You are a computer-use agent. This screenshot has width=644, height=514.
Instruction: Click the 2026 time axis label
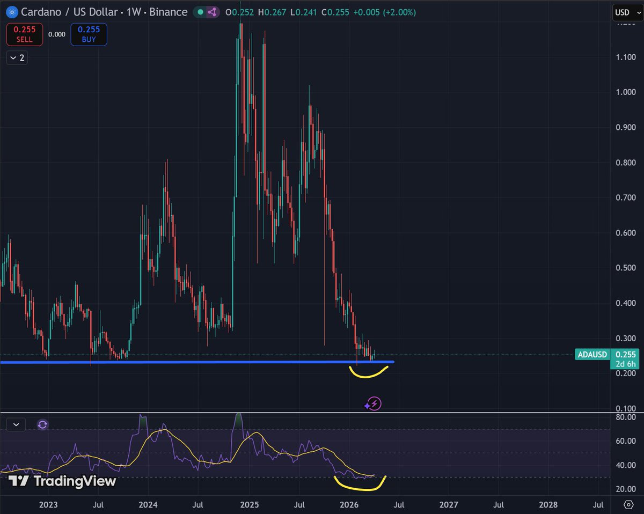click(349, 505)
